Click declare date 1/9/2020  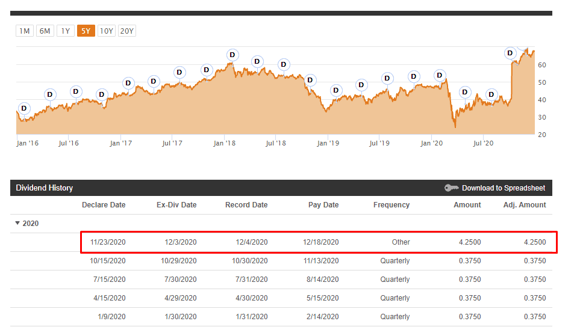click(111, 317)
